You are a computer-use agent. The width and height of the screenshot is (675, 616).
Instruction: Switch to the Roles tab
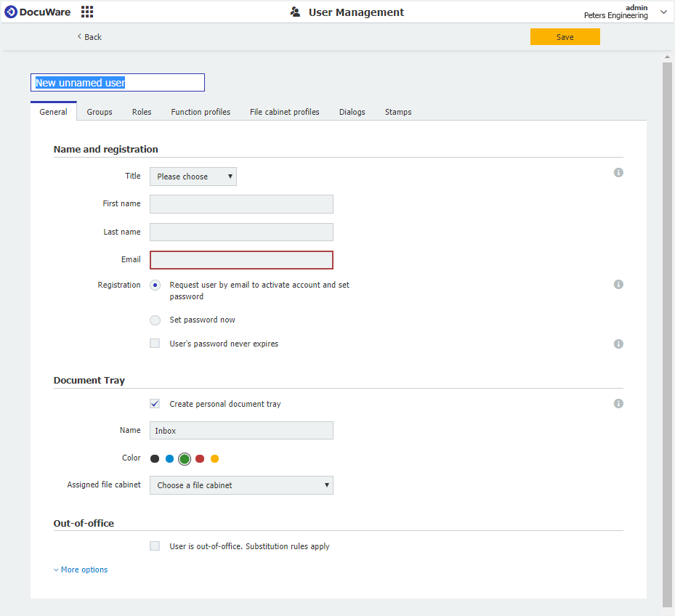(x=141, y=112)
